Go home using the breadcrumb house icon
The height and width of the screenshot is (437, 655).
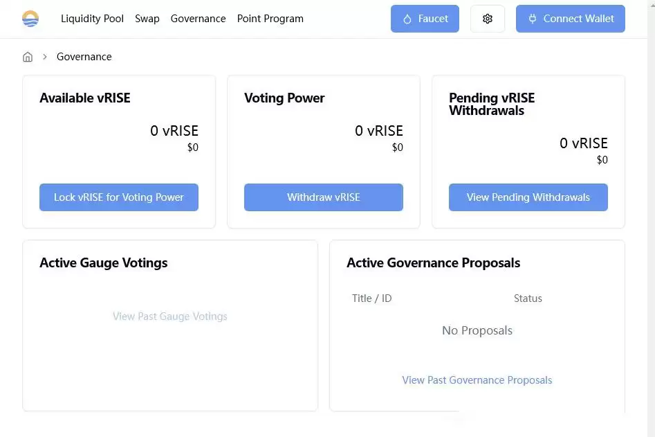[28, 57]
